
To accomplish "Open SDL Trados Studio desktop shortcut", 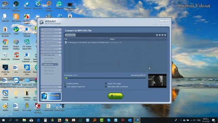I will coord(27,44).
